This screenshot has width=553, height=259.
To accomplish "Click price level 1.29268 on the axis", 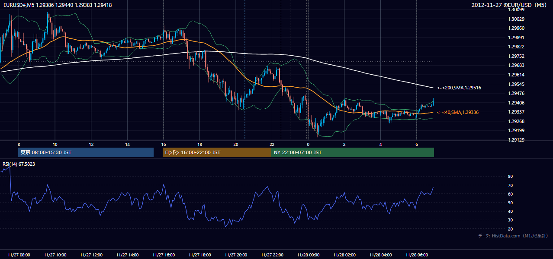I will (x=517, y=121).
